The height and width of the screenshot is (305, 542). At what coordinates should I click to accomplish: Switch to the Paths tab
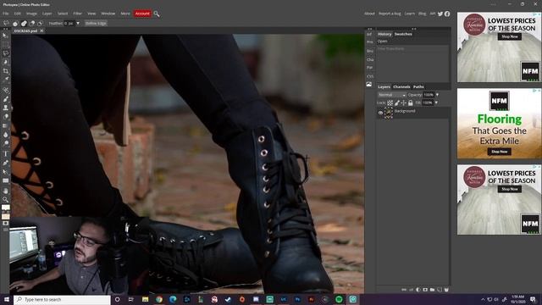418,86
